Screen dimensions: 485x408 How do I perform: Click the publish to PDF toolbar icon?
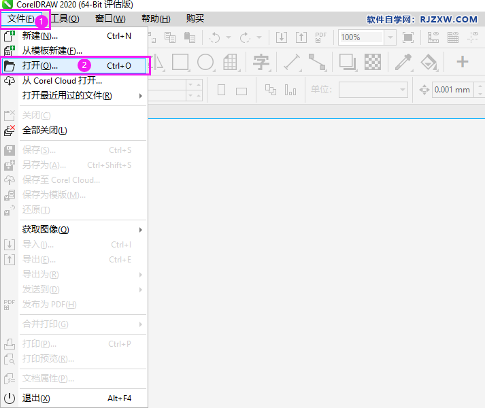321,37
